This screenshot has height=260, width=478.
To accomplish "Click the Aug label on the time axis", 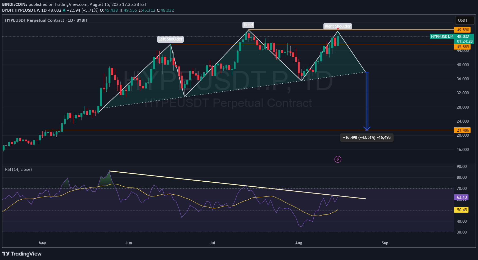I will point(299,243).
